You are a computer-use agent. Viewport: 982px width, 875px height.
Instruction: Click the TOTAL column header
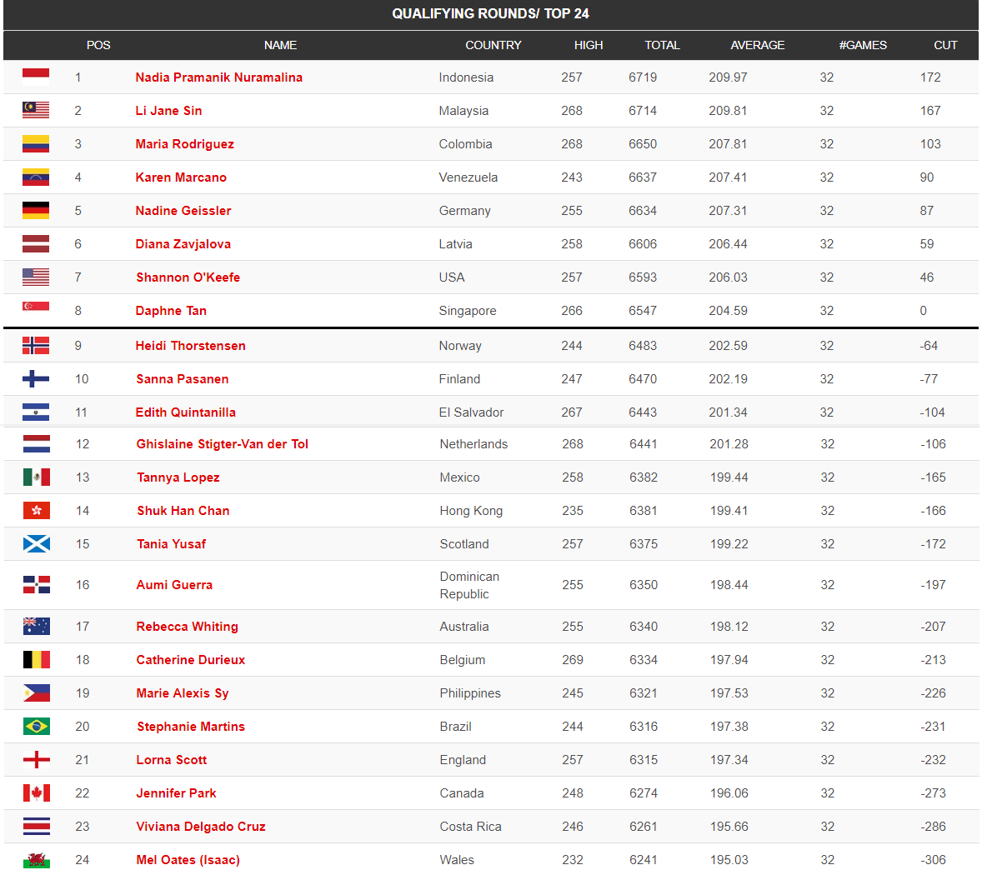[x=662, y=45]
